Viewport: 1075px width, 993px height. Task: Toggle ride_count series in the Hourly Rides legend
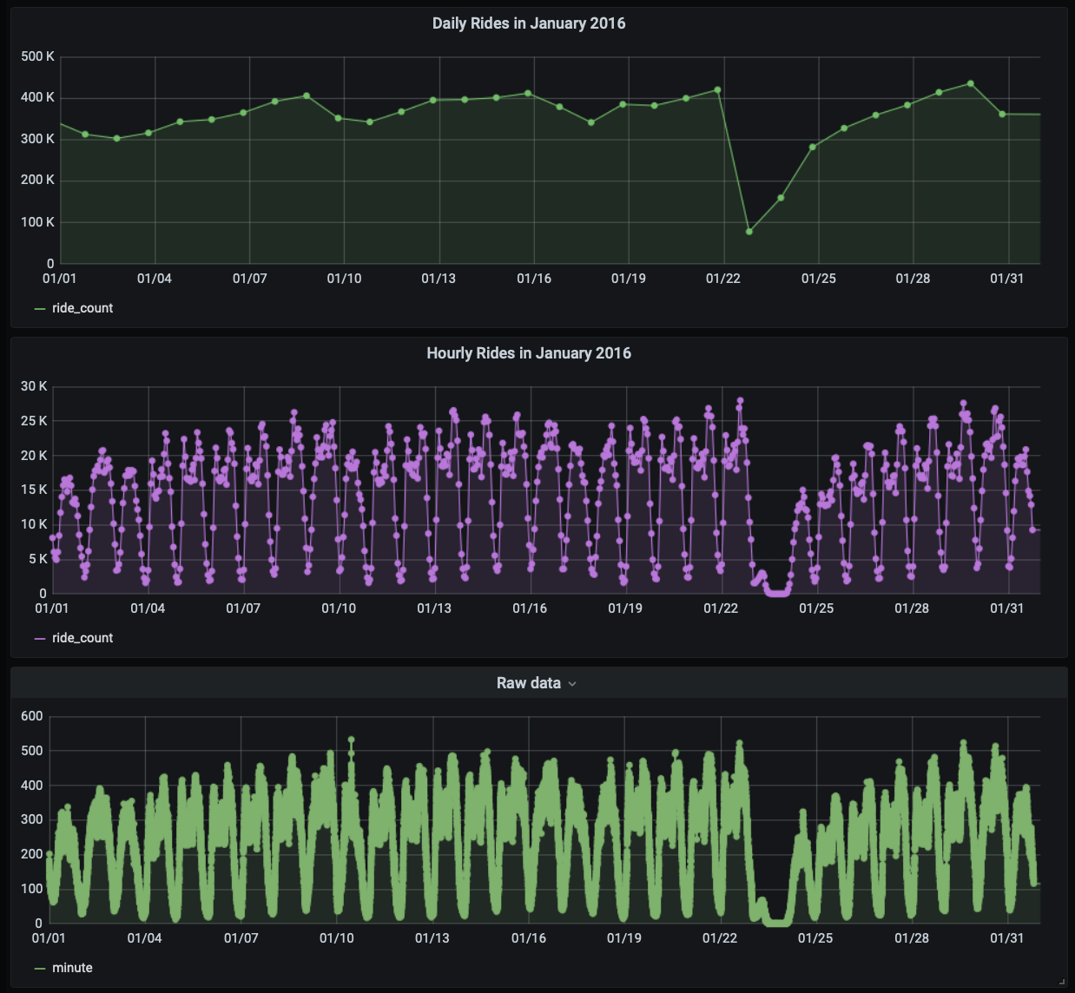pyautogui.click(x=82, y=638)
